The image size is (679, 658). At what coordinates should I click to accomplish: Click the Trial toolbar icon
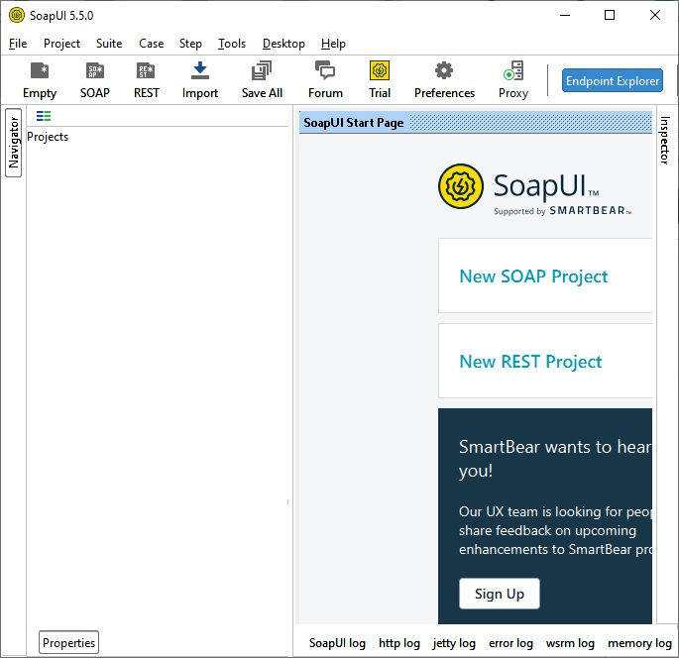tap(380, 80)
